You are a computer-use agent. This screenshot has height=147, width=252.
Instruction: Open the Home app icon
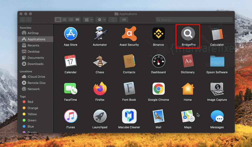pos(188,89)
